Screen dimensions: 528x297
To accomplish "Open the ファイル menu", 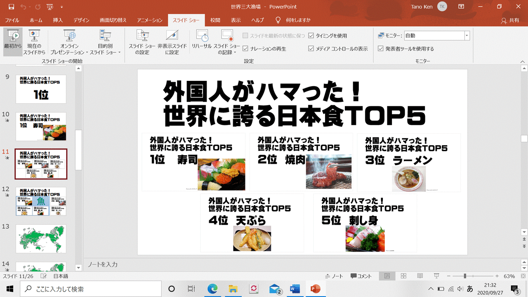I will tap(12, 19).
